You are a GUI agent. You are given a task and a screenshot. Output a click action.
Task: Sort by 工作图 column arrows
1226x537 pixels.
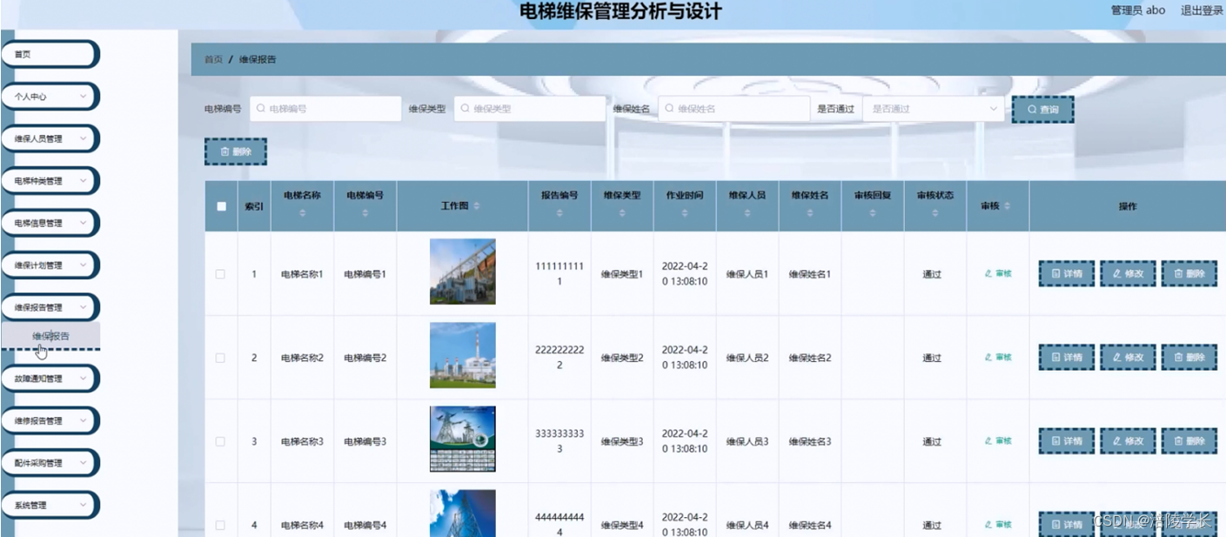477,206
